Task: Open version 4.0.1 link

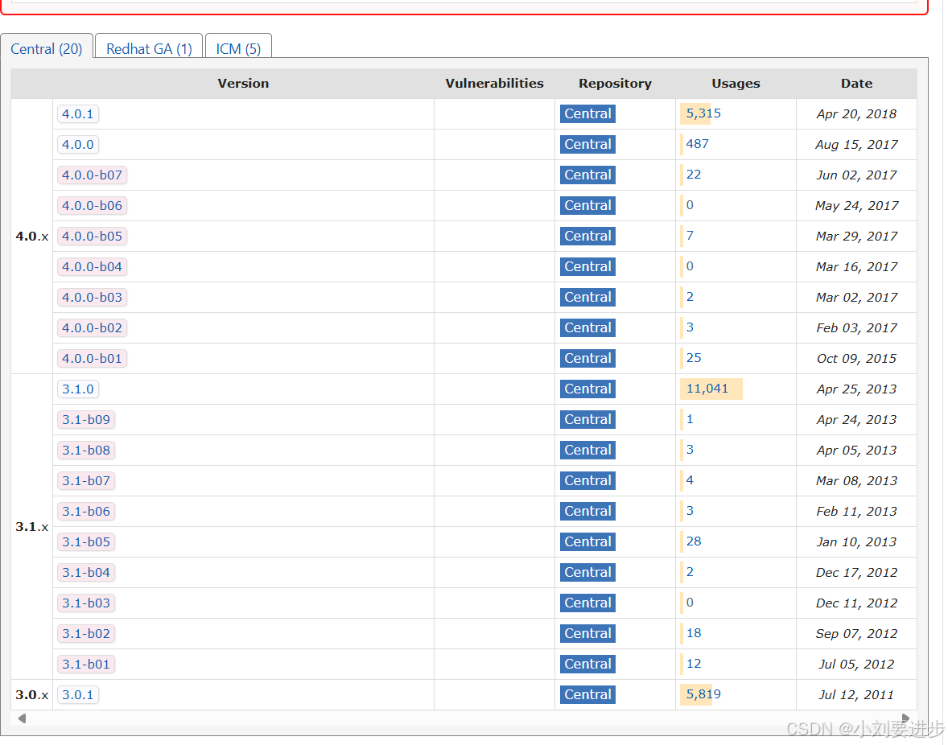Action: 78,113
